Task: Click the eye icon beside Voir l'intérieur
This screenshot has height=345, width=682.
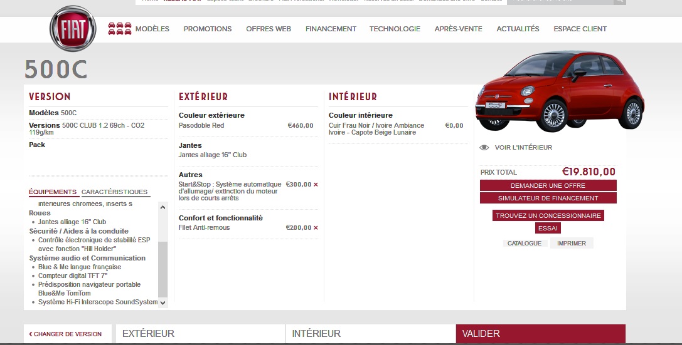Action: pos(484,148)
